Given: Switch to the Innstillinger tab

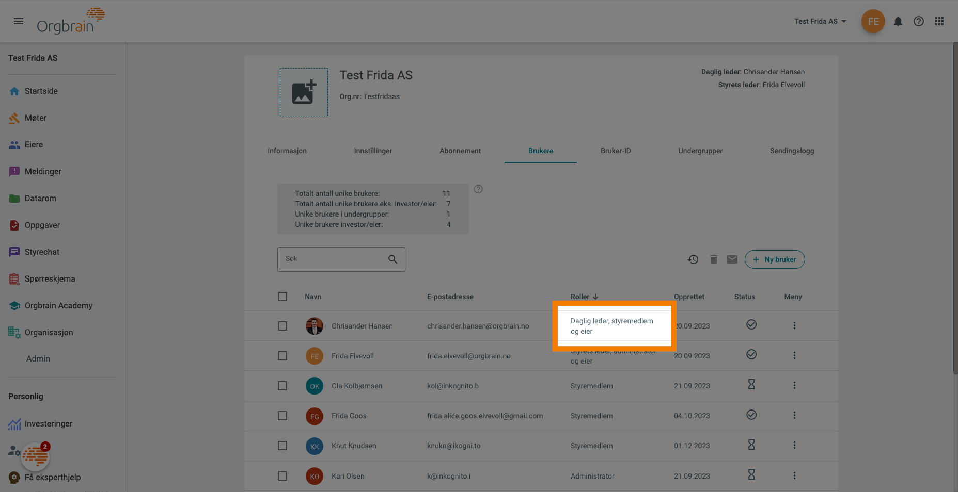Looking at the screenshot, I should [x=373, y=151].
